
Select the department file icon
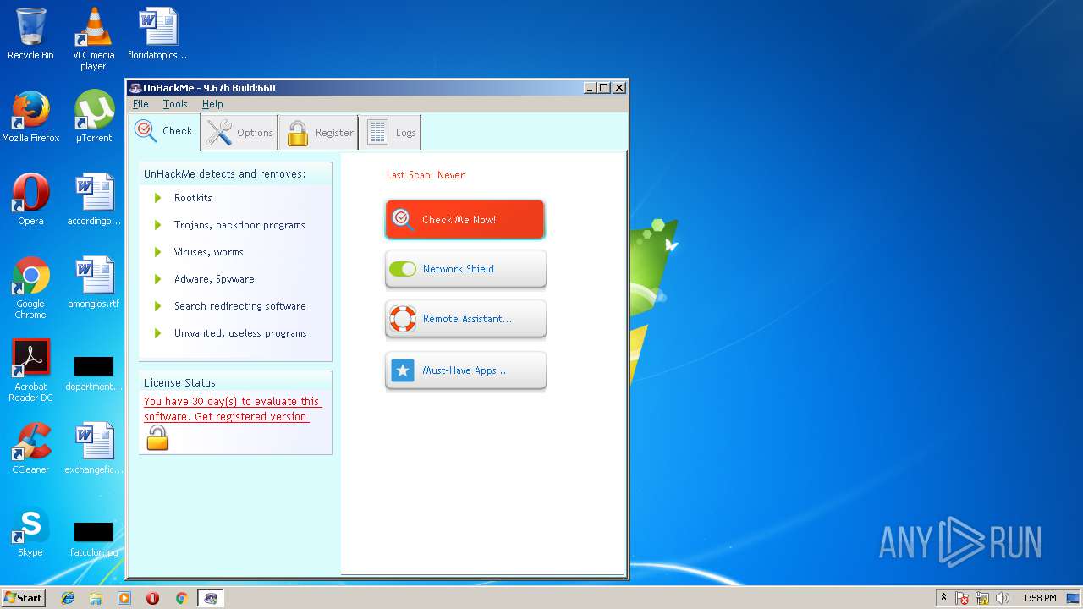(93, 374)
